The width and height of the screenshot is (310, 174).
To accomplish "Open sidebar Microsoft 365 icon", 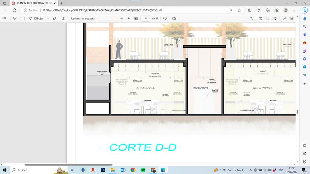I will [x=304, y=59].
